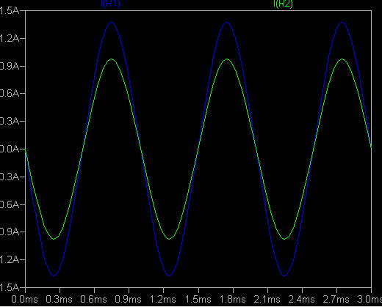This screenshot has height=307, width=382.
Task: Click last negative trough of green I(R2) trace
Action: tap(284, 239)
